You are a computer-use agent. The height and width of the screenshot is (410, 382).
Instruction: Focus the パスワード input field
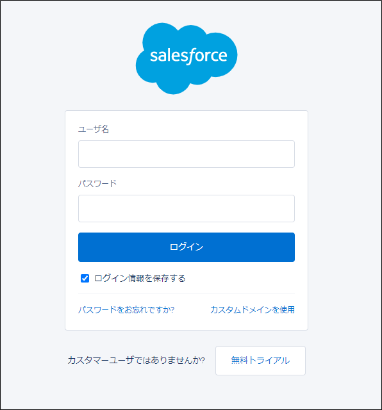tap(187, 208)
